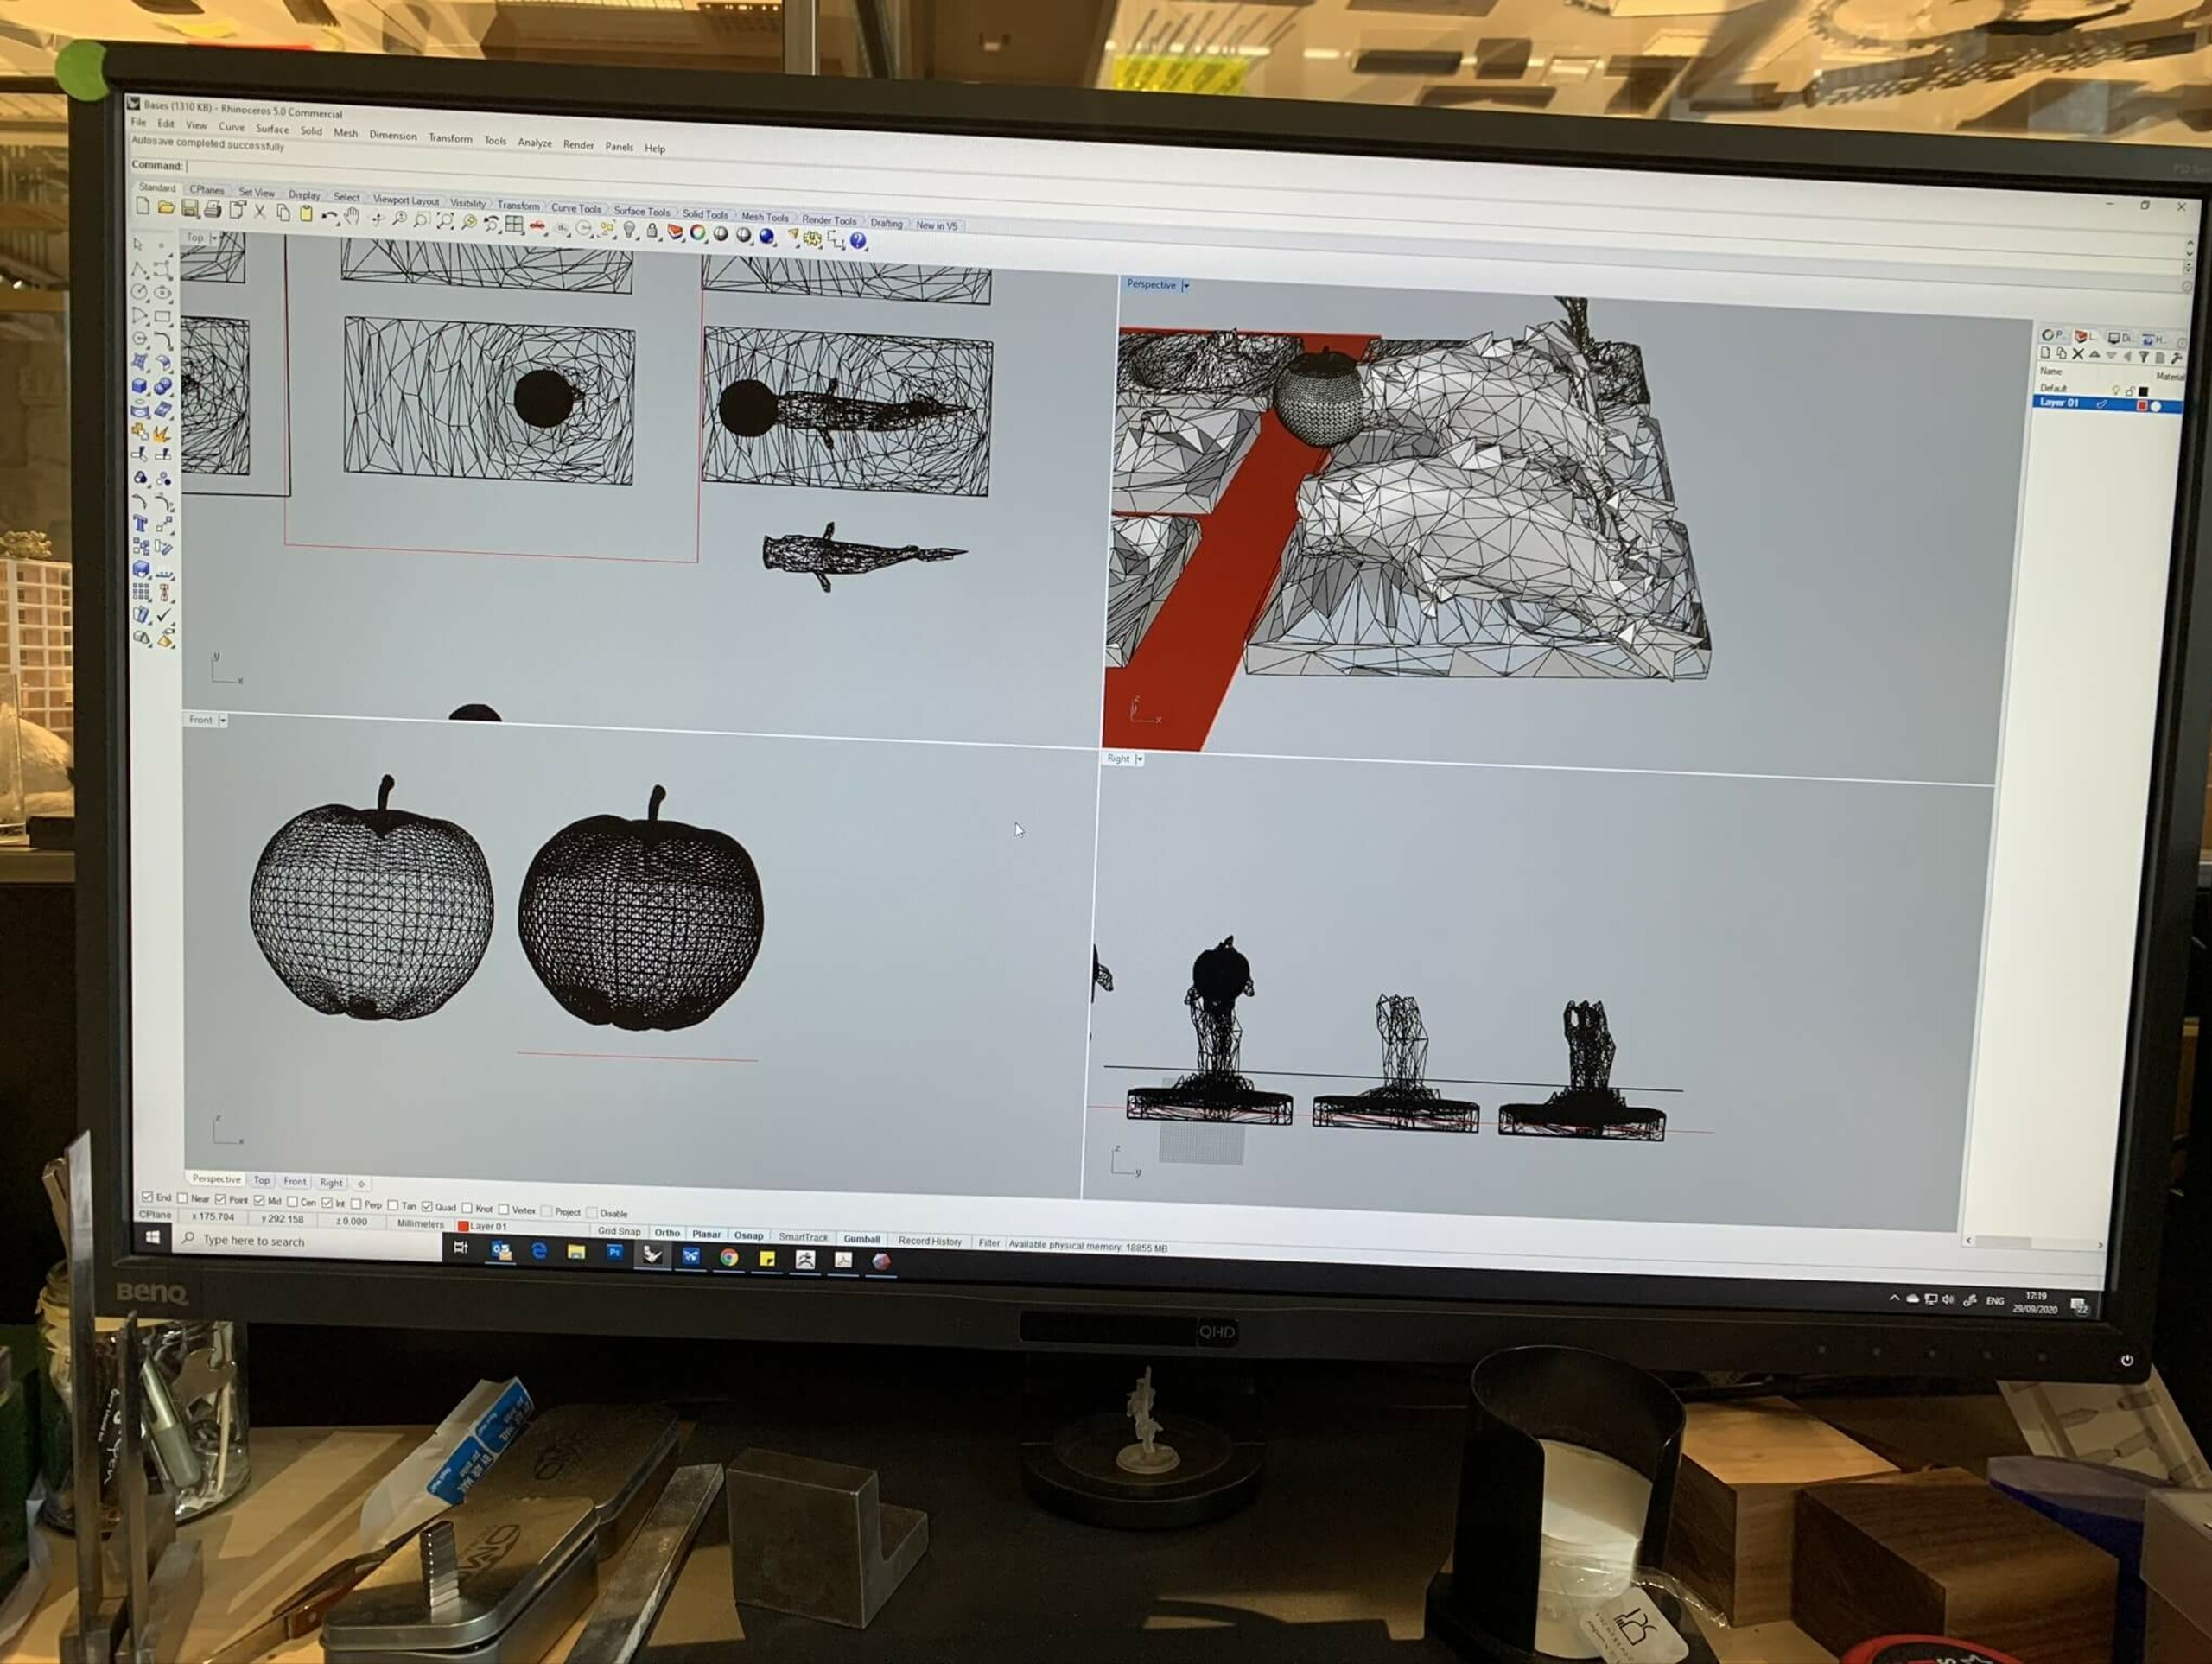Select the Front viewport tab at bottom
The image size is (2212, 1664).
point(294,1181)
